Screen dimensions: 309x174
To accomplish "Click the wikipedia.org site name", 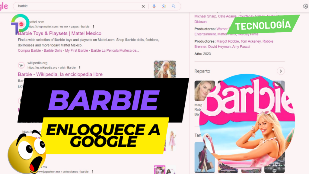I will coord(37,63).
